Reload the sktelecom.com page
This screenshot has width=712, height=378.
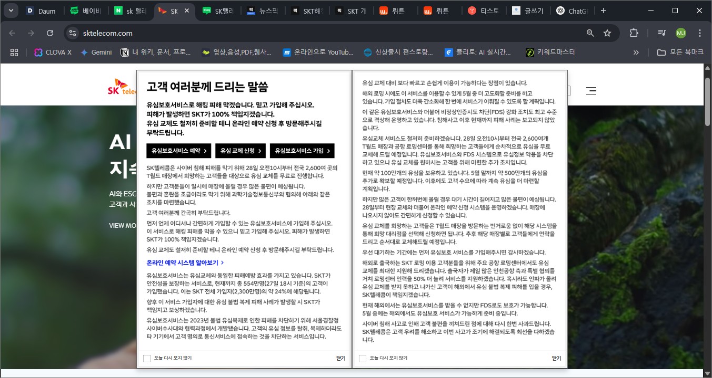pos(50,32)
